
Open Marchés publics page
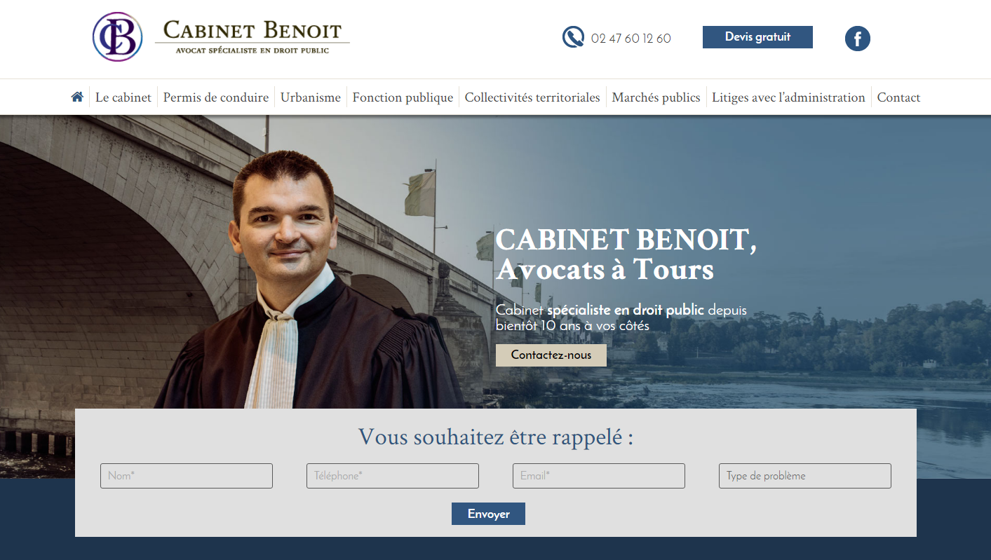tap(656, 97)
